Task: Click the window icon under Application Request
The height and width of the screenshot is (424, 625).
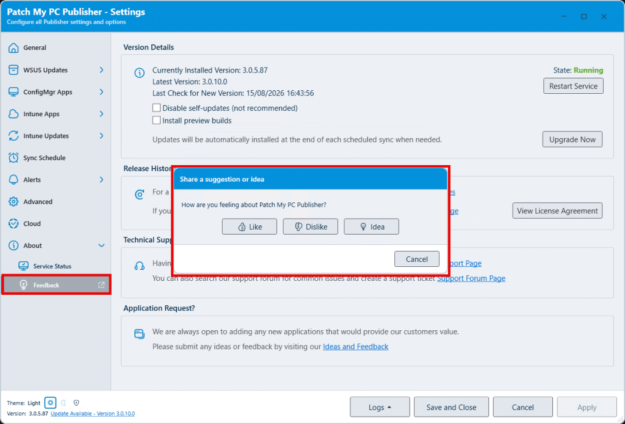Action: 139,334
